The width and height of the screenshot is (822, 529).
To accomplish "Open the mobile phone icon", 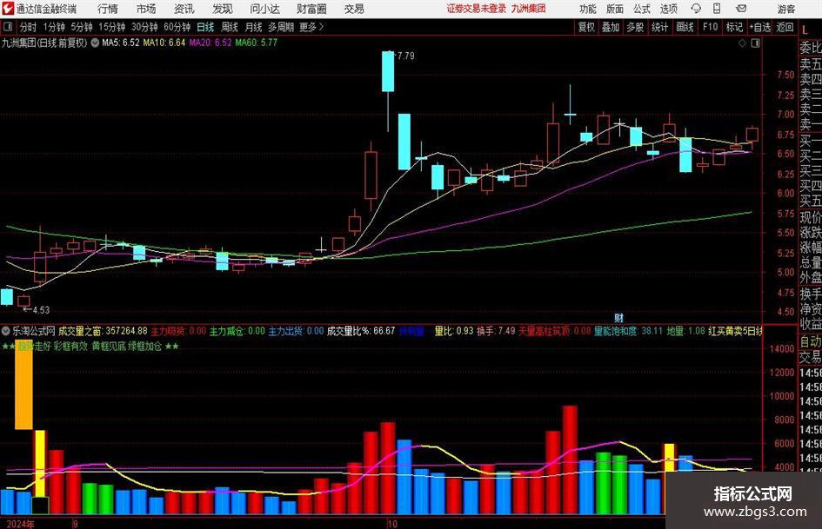I will [x=717, y=9].
